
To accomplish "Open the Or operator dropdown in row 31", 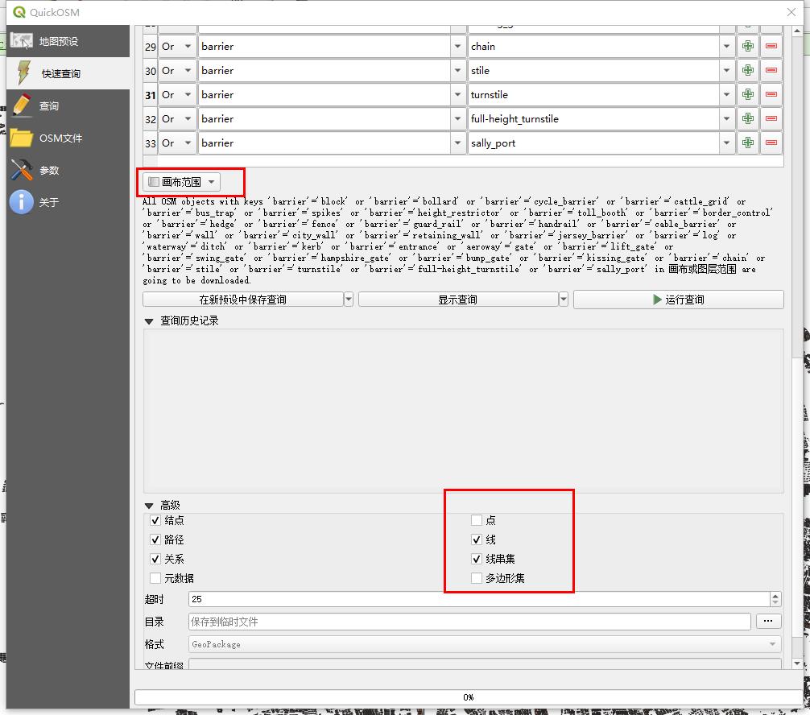I will pyautogui.click(x=177, y=94).
